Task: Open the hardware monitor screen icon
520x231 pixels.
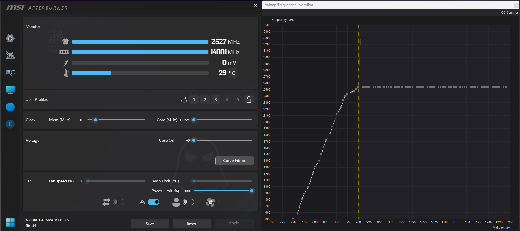Action: pos(10,90)
